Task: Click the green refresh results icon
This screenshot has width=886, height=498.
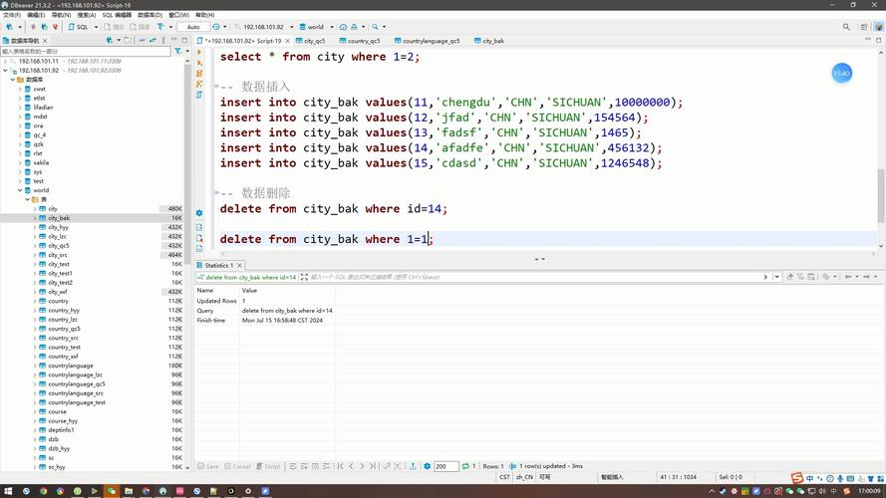Action: point(465,466)
